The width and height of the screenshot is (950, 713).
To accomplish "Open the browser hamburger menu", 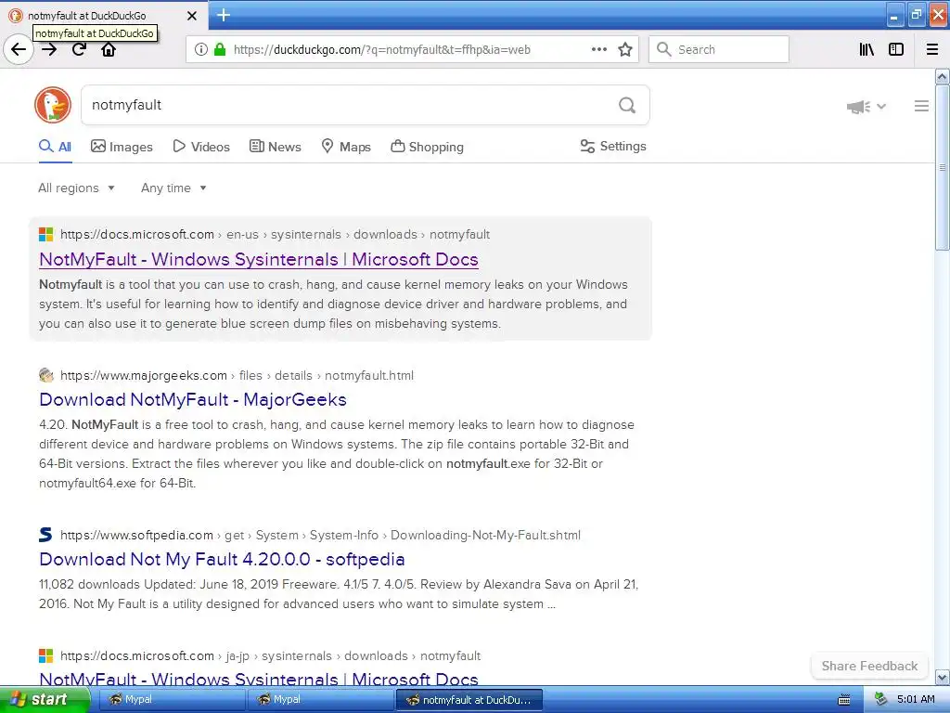I will click(932, 50).
